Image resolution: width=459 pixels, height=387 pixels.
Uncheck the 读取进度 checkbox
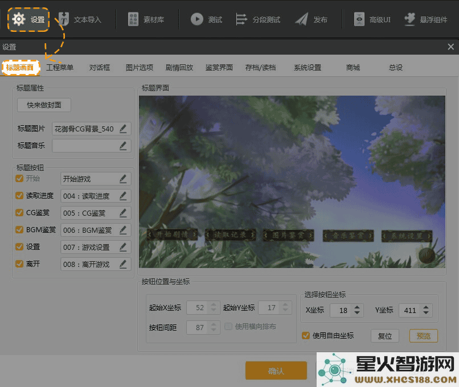(19, 195)
